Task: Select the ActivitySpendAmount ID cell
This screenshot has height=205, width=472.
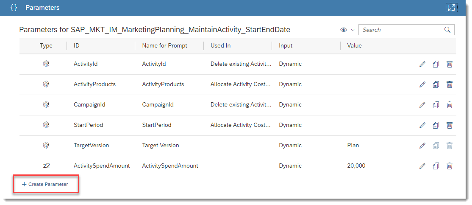Action: pos(102,166)
